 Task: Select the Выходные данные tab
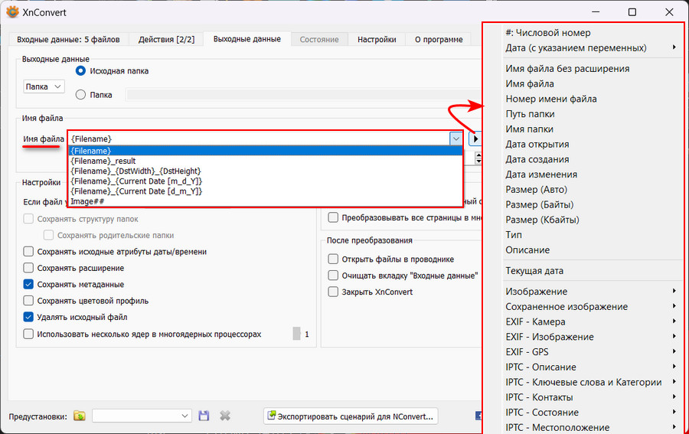pyautogui.click(x=247, y=39)
